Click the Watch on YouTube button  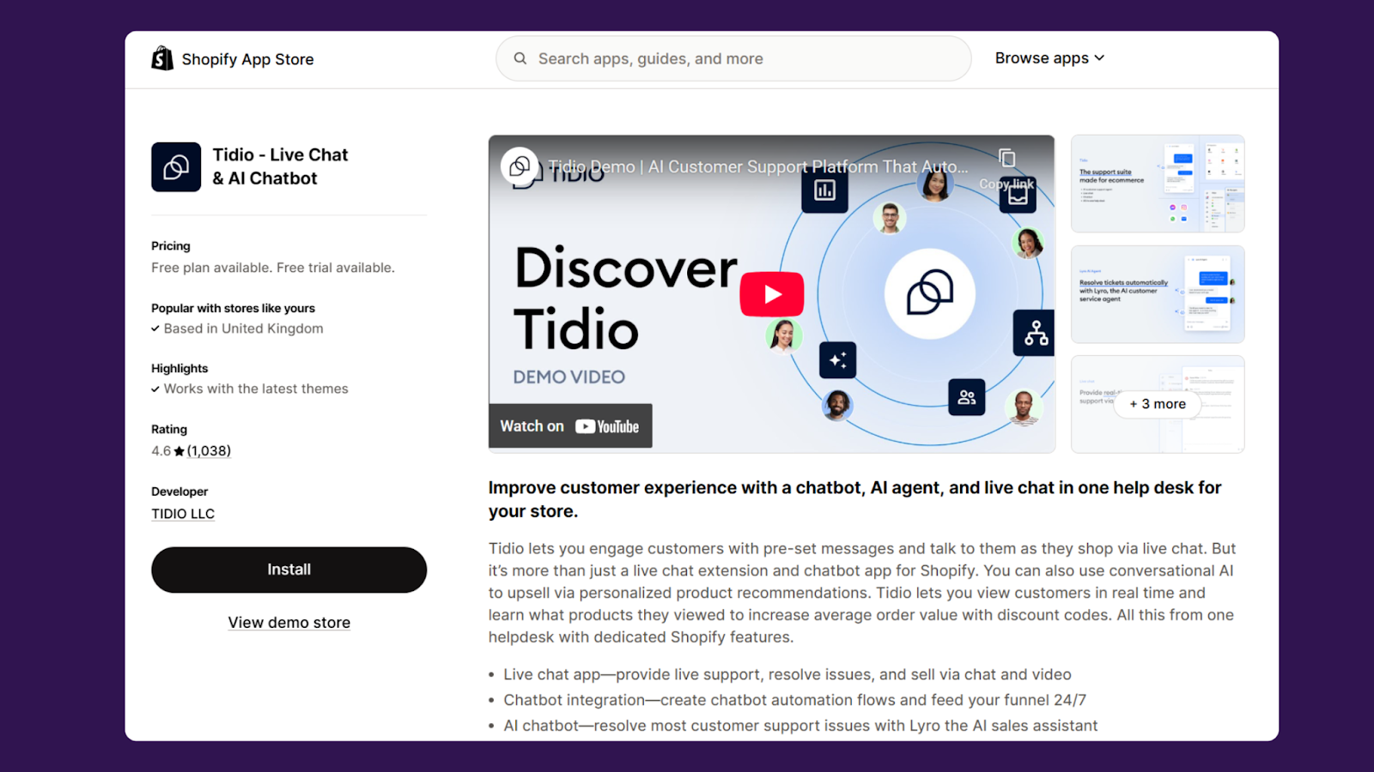[x=569, y=425]
